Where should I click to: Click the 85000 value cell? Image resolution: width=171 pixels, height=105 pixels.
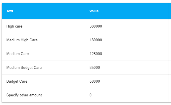point(95,67)
